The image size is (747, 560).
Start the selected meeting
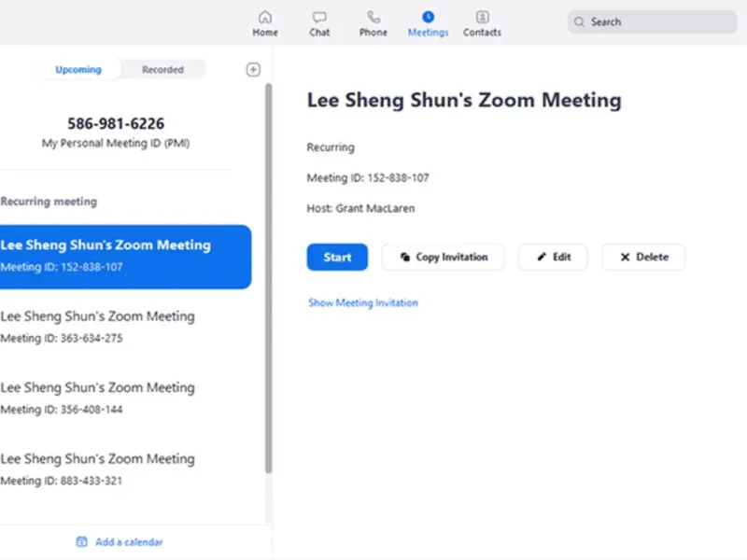coord(337,258)
